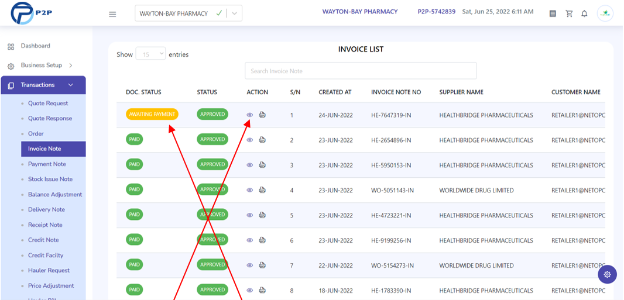Open the floating settings gear button
This screenshot has width=624, height=300.
[x=607, y=274]
